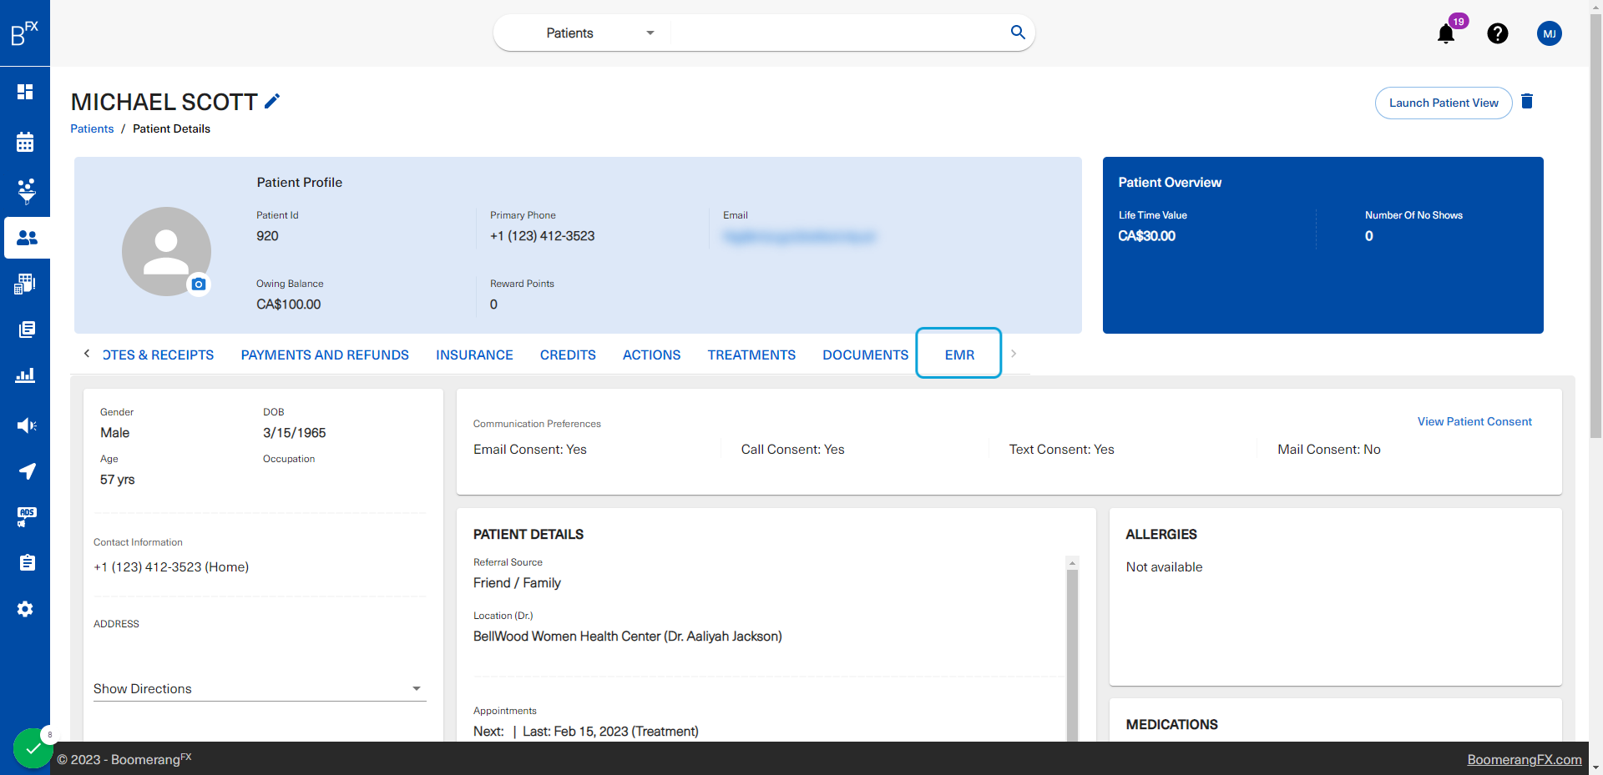Open View Patient Consent link
Viewport: 1603px width, 775px height.
tap(1474, 421)
